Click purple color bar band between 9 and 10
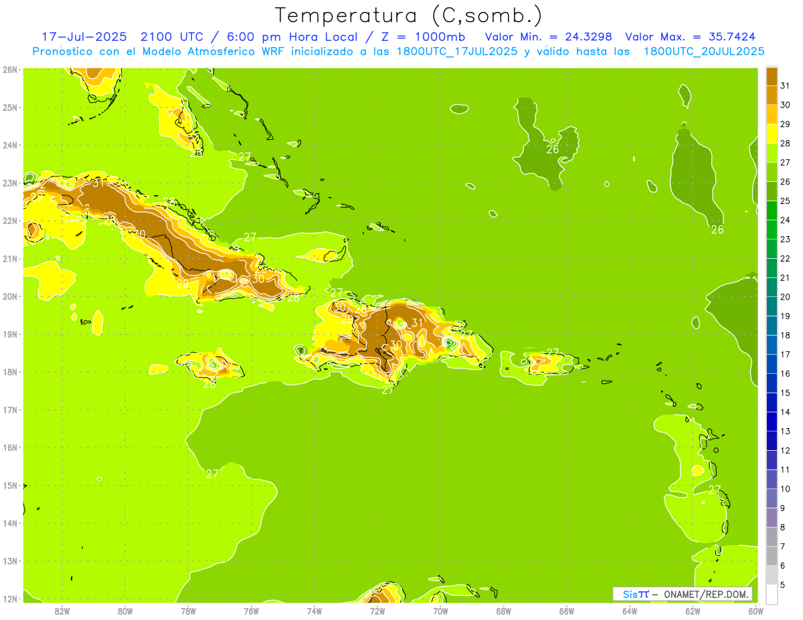The height and width of the screenshot is (620, 803). tap(772, 498)
